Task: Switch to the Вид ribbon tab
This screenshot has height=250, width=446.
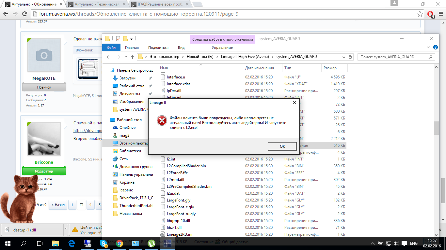Action: tap(181, 48)
